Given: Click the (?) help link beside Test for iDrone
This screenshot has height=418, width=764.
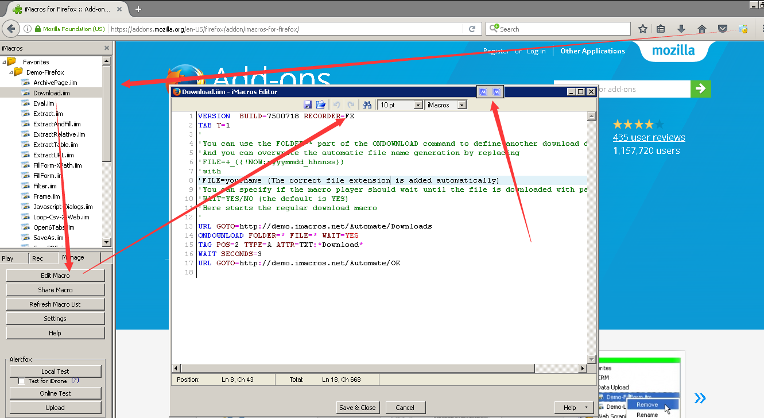Looking at the screenshot, I should click(x=75, y=381).
